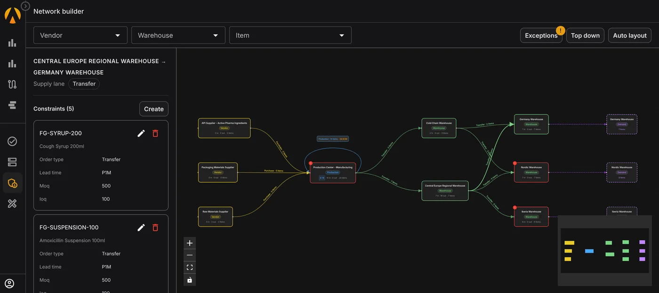Click red alert badge on Nordic Warehouse node
The image size is (659, 293).
[515, 163]
